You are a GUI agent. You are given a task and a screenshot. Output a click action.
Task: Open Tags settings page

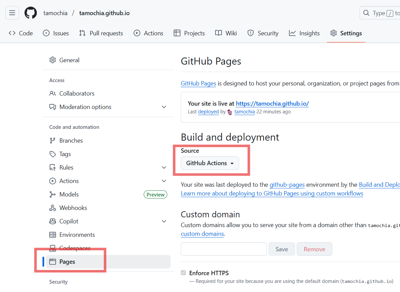click(108, 154)
